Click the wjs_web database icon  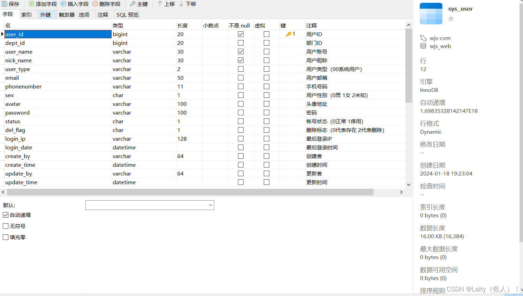[423, 46]
